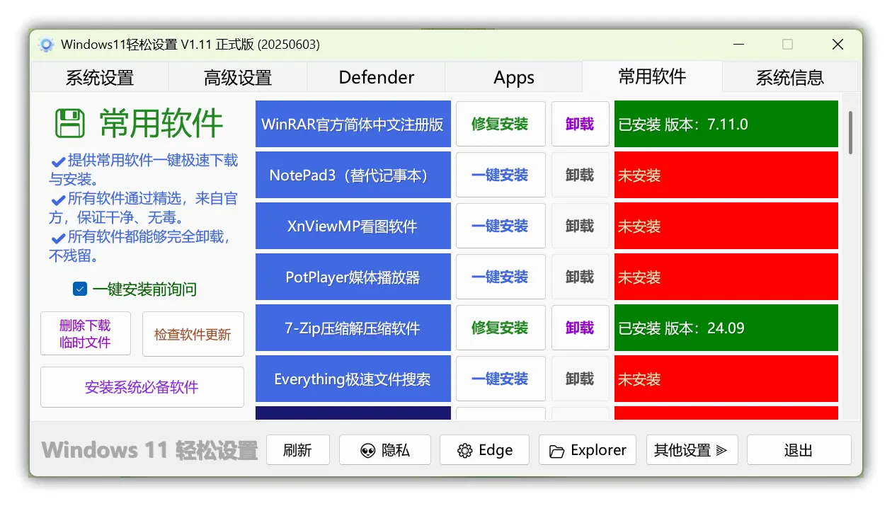
Task: Click the NotePad3（替代记事本）name button
Action: 353,175
